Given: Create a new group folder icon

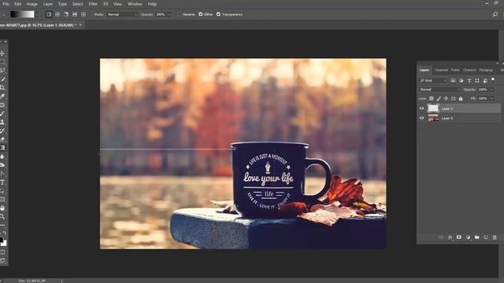Looking at the screenshot, I should 477,237.
